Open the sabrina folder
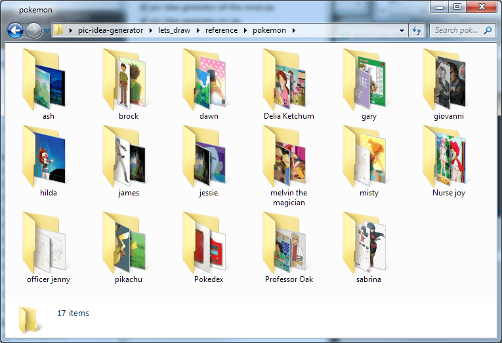 pyautogui.click(x=369, y=245)
